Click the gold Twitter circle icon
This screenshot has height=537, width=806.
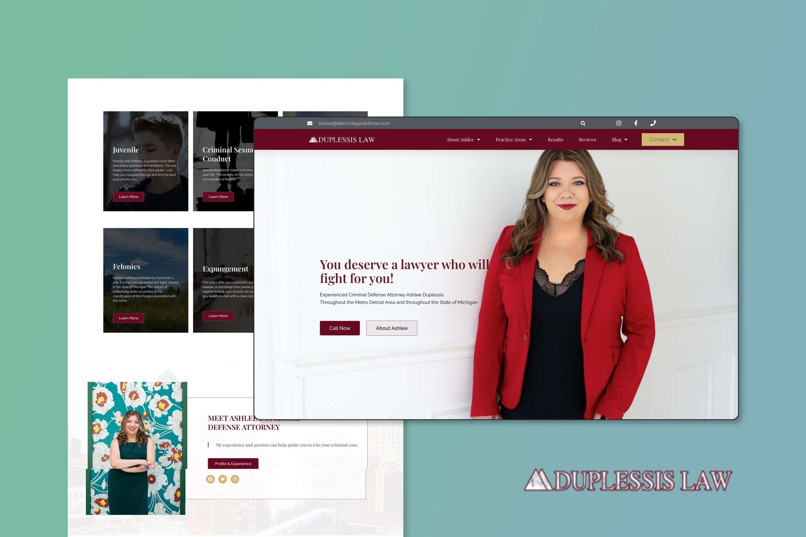(x=223, y=479)
